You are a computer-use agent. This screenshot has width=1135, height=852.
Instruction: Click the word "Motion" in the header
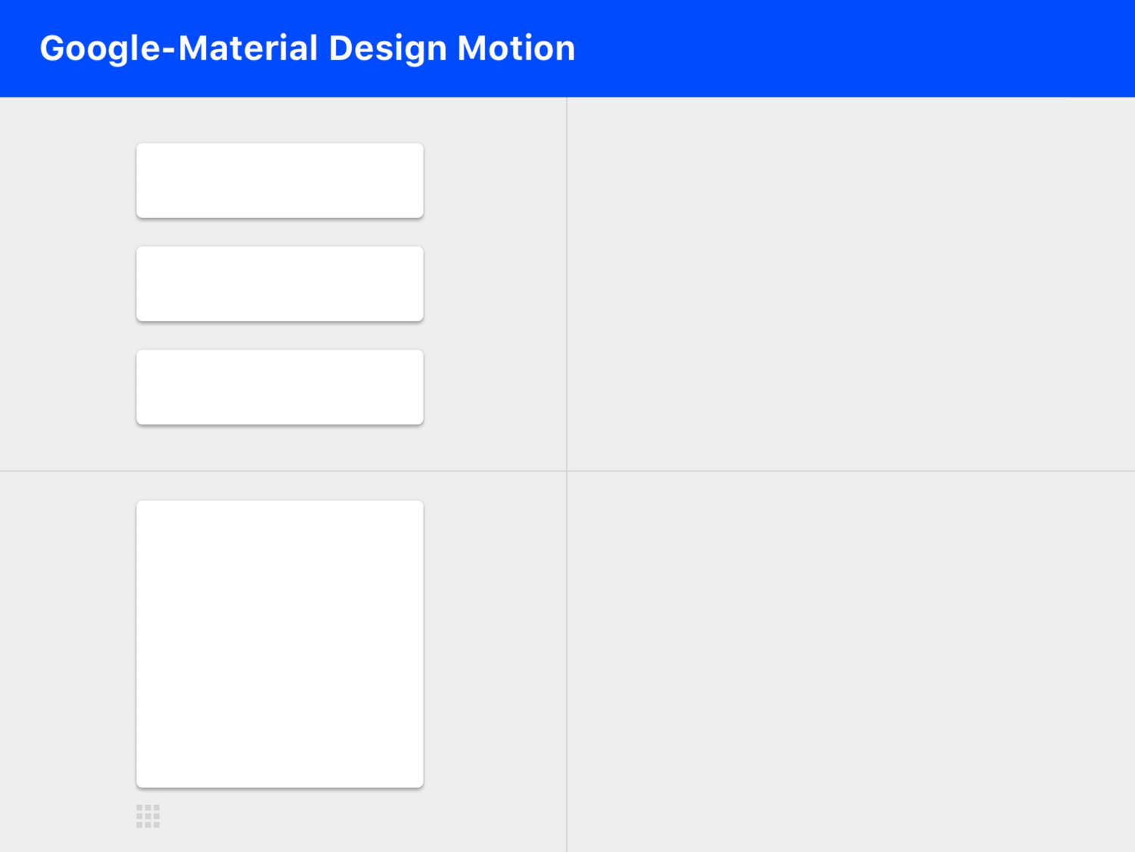pos(516,48)
